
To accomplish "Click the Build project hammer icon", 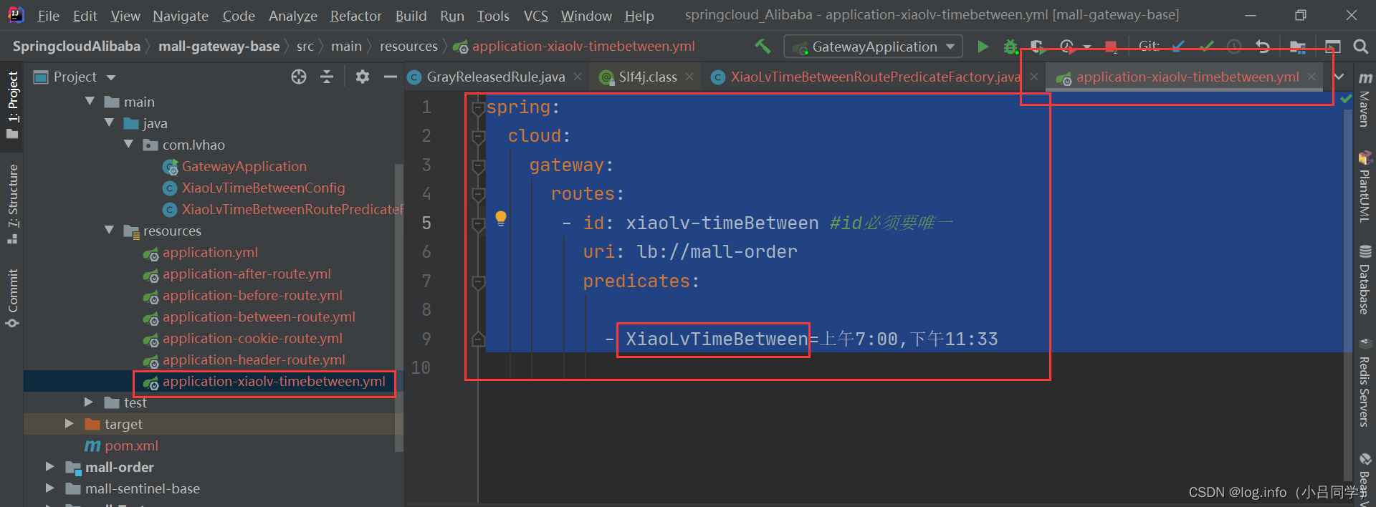I will point(763,47).
